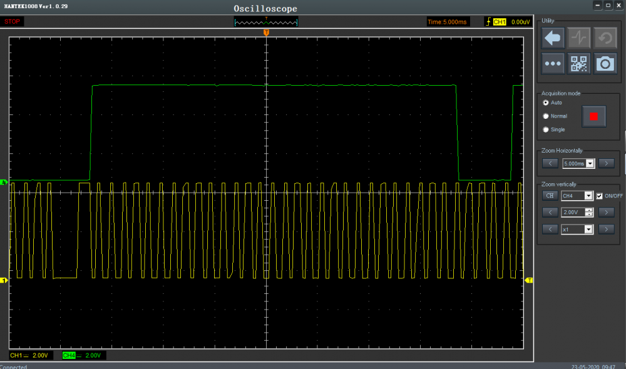Screen dimensions: 626x369
Task: Select Single acquisition mode
Action: coord(546,129)
